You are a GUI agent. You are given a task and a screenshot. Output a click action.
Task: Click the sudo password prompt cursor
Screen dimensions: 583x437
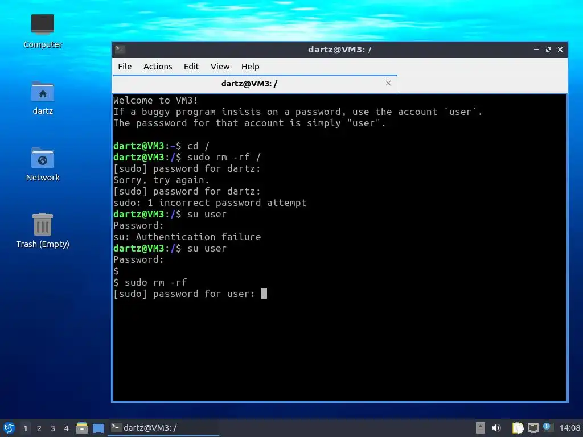pos(264,294)
